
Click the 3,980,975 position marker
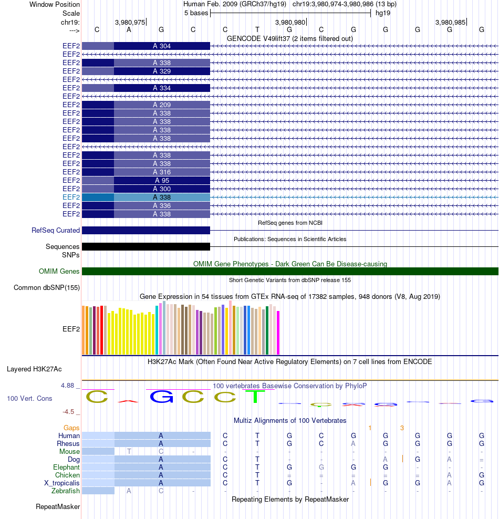(130, 23)
